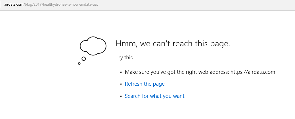Click the airdata.com domain in address bar
The width and height of the screenshot is (295, 119).
14,4
